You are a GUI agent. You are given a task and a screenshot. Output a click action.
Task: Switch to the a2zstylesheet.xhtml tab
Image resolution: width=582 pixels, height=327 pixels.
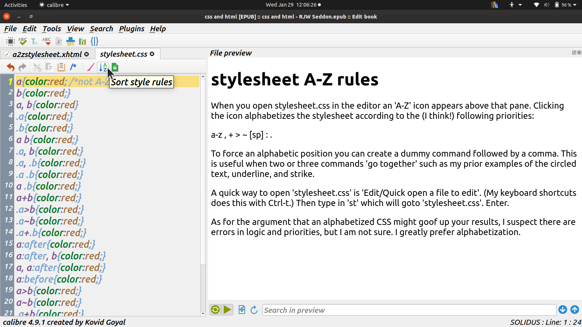47,54
